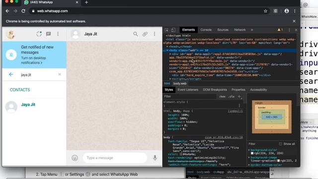Open (index):1 stylesheet link
The width and height of the screenshot is (318, 179).
tap(235, 111)
